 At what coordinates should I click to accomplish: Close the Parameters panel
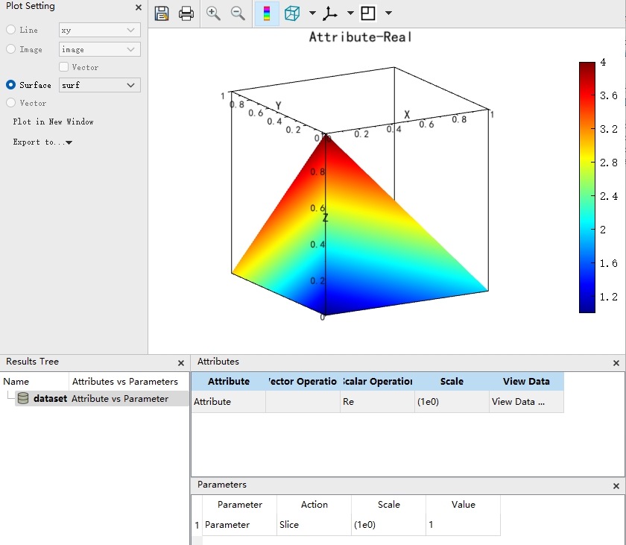tap(616, 486)
